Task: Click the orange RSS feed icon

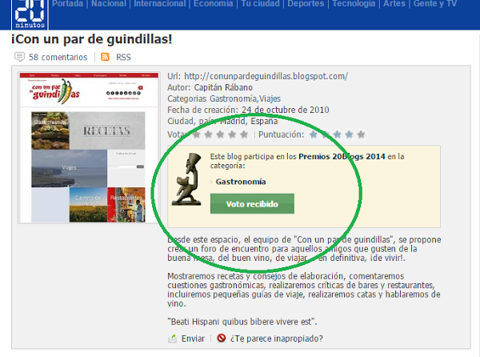Action: [x=105, y=58]
